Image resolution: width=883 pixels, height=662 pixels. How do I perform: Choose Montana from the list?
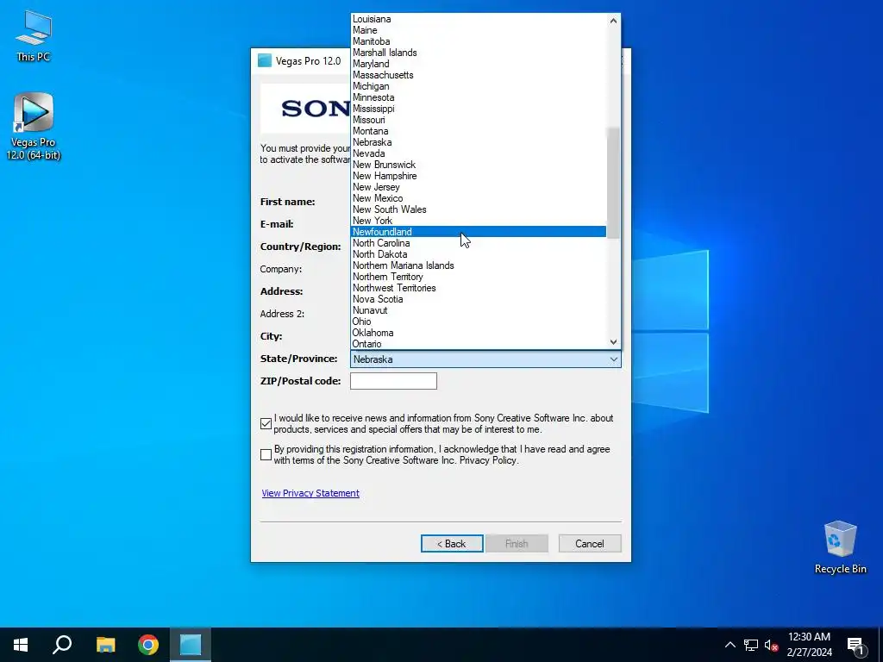(x=478, y=131)
